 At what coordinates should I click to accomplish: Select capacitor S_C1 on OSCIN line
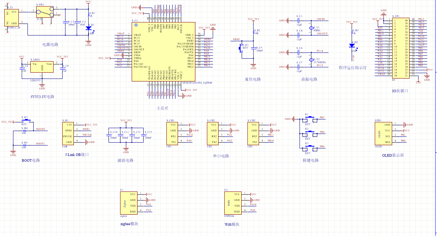[x=299, y=21]
